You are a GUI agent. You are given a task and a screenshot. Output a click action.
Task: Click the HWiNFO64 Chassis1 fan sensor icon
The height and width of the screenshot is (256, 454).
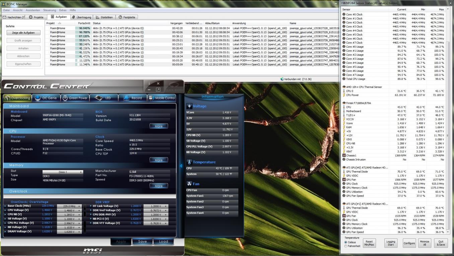pos(344,155)
